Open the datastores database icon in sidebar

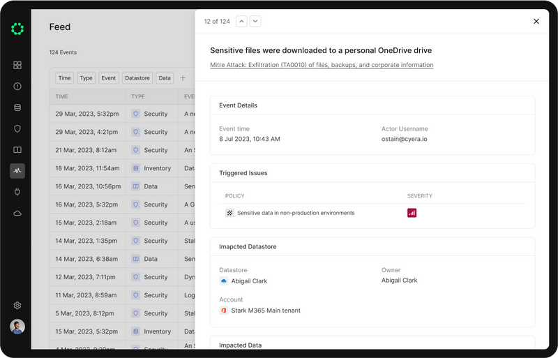pyautogui.click(x=17, y=107)
